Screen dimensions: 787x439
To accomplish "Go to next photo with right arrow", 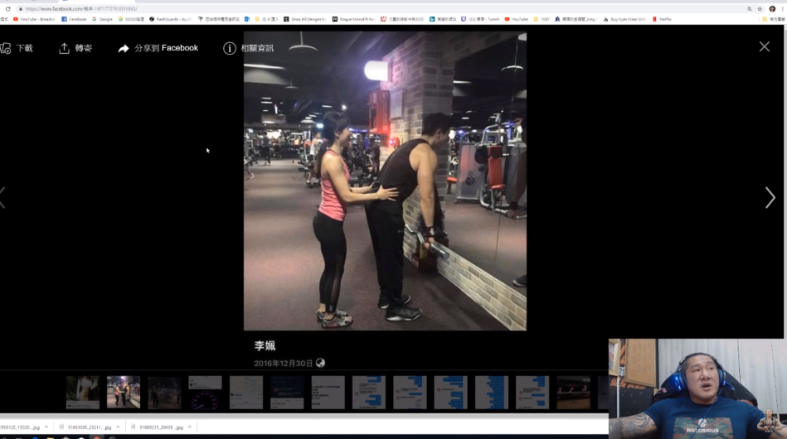I will click(770, 197).
